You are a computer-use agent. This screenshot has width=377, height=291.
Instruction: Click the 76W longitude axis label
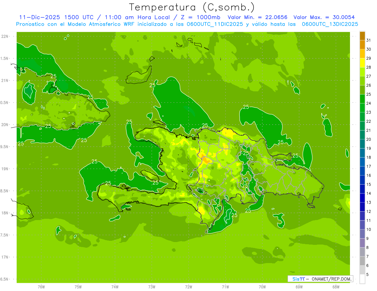[41, 287]
